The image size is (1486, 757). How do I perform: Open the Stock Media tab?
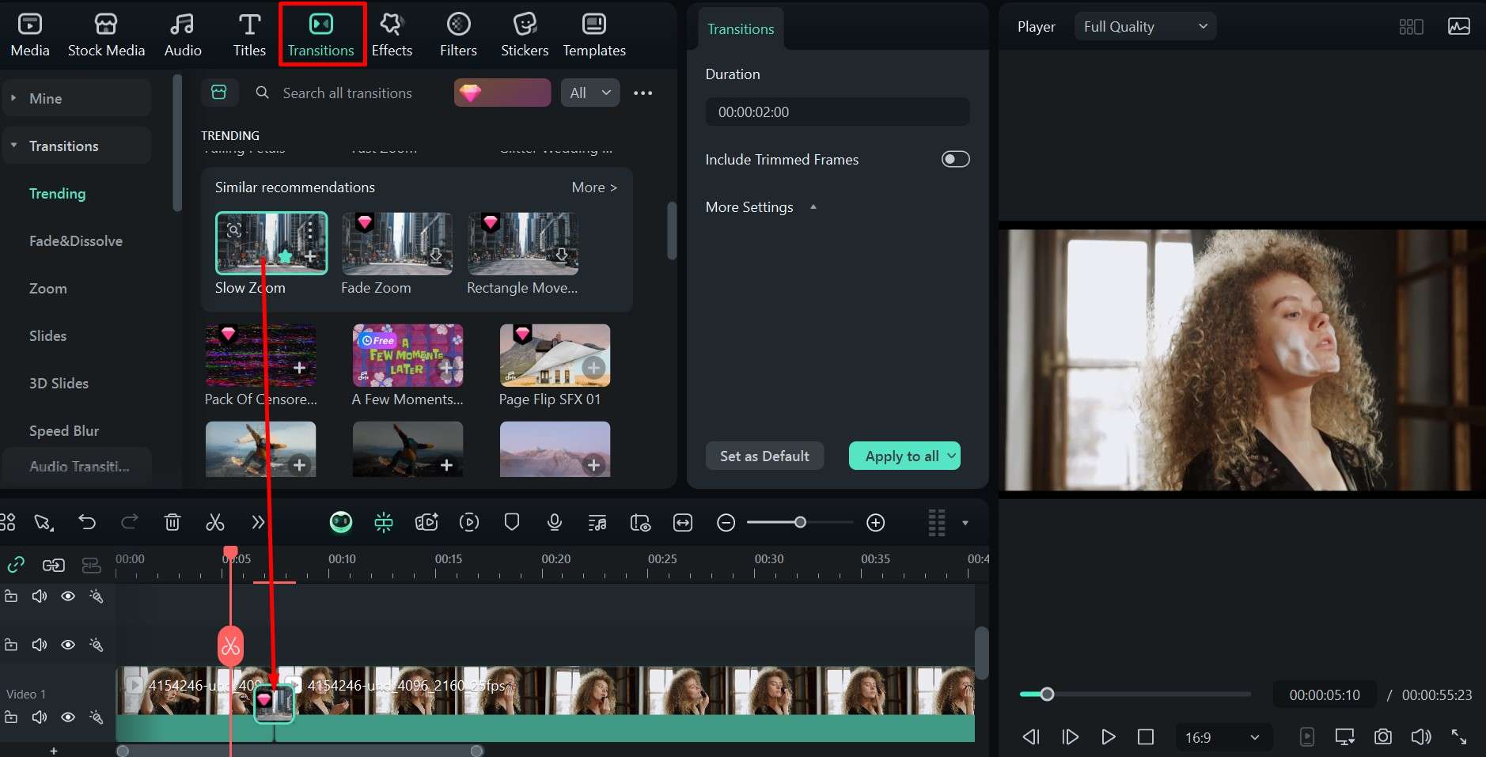click(106, 36)
